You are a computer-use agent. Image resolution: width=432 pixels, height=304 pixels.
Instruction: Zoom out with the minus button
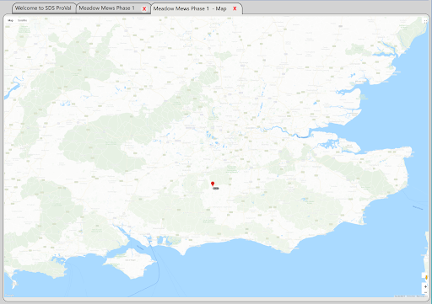(x=425, y=292)
